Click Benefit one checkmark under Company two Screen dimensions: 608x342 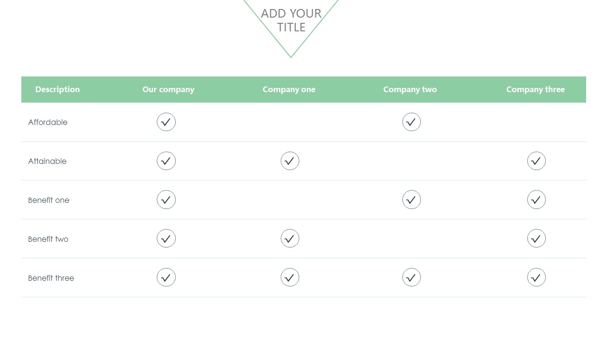click(x=411, y=200)
